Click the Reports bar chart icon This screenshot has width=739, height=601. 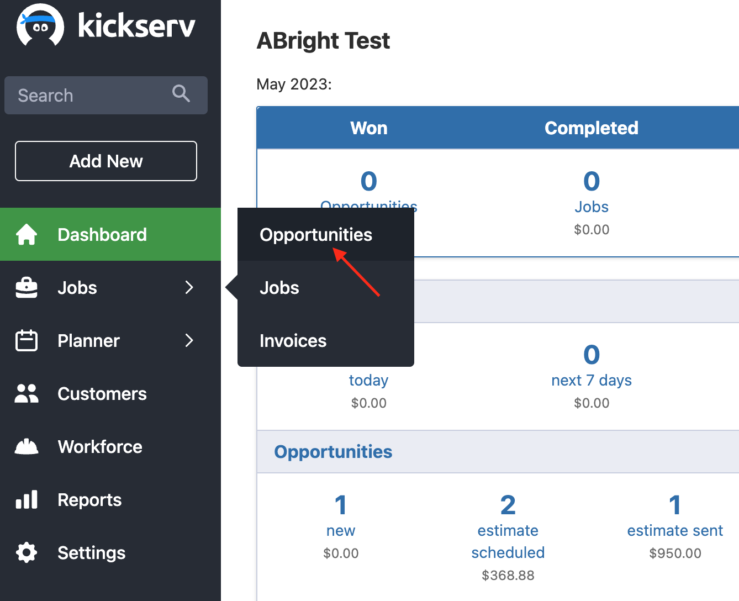(x=27, y=499)
